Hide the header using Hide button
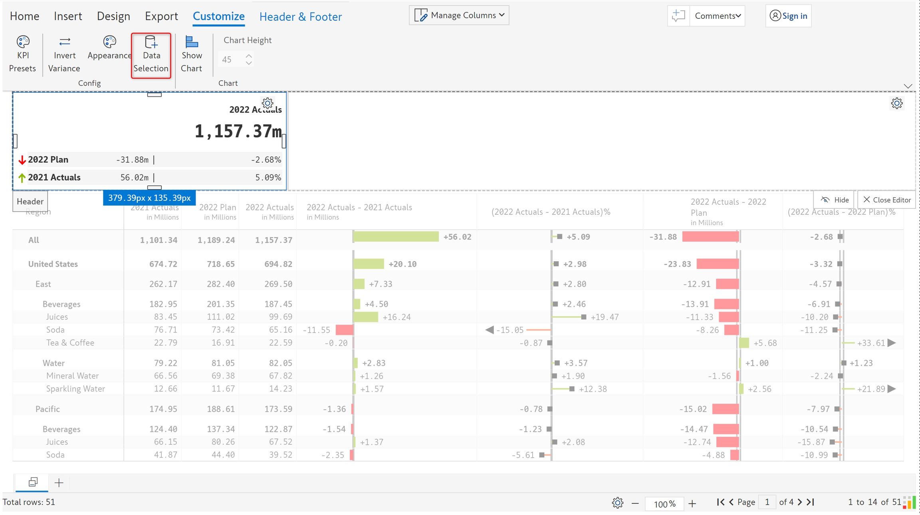 point(835,200)
